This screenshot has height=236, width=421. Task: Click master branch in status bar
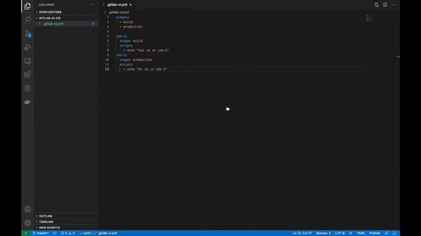41,233
